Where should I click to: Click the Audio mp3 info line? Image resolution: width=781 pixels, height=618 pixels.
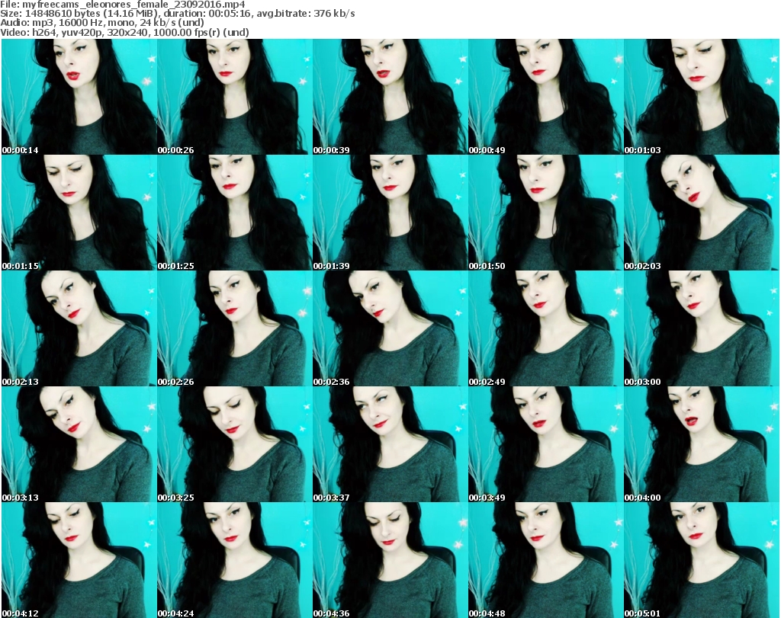pos(102,23)
